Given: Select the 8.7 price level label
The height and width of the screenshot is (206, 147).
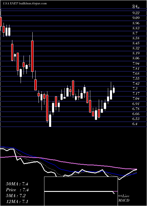Looking at the screenshot, I should (135, 33).
